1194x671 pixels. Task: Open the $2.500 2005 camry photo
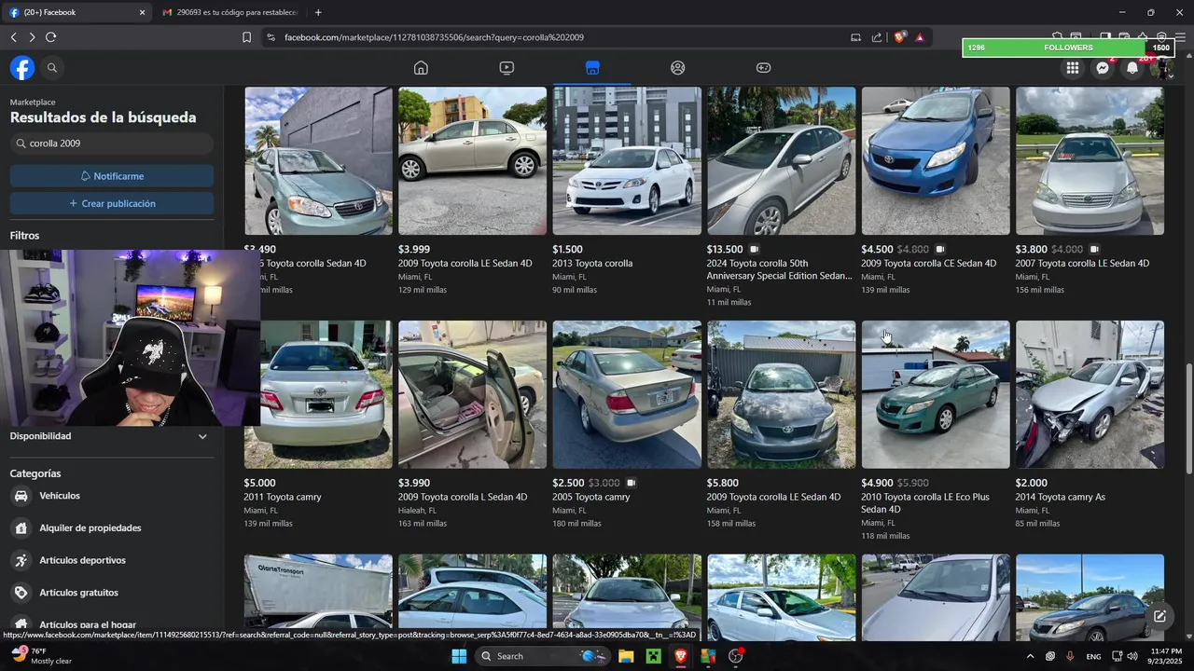pyautogui.click(x=627, y=394)
